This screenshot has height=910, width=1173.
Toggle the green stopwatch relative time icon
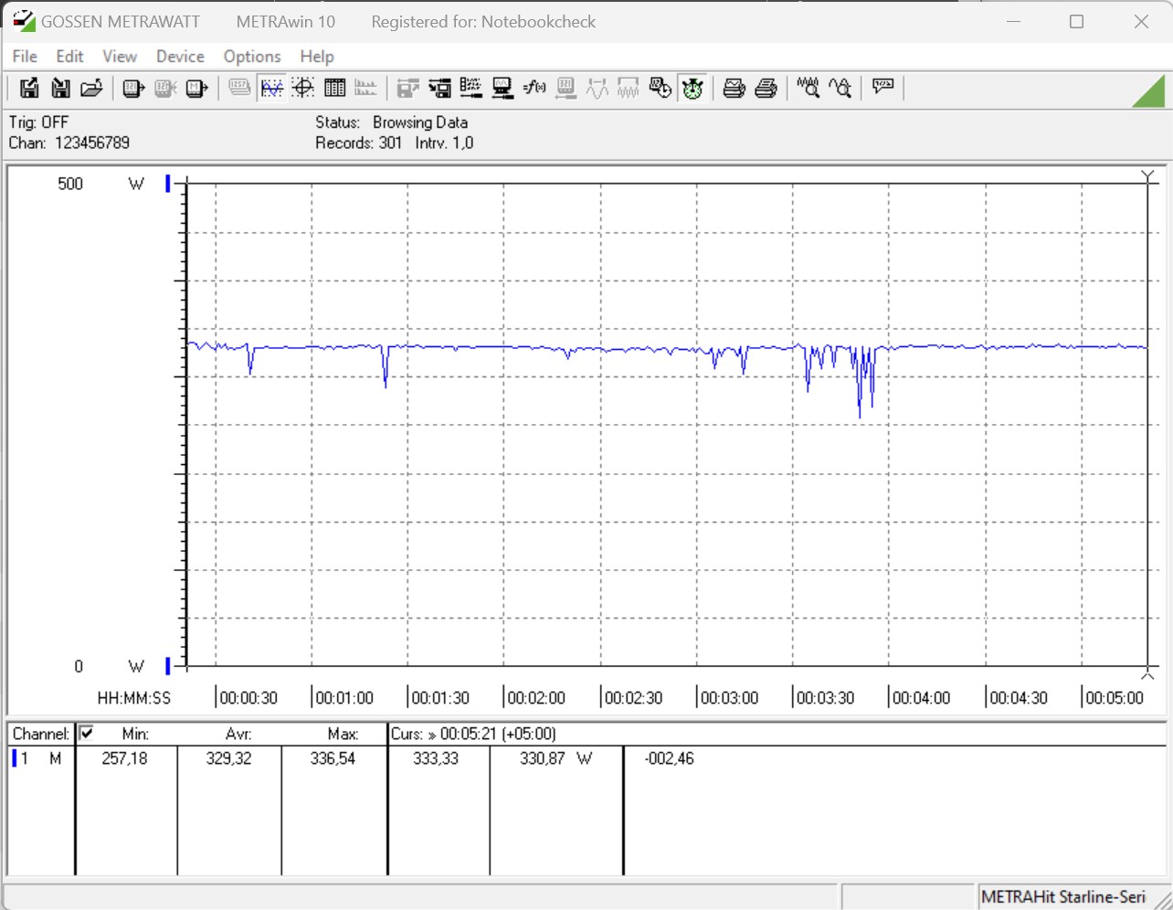click(692, 88)
